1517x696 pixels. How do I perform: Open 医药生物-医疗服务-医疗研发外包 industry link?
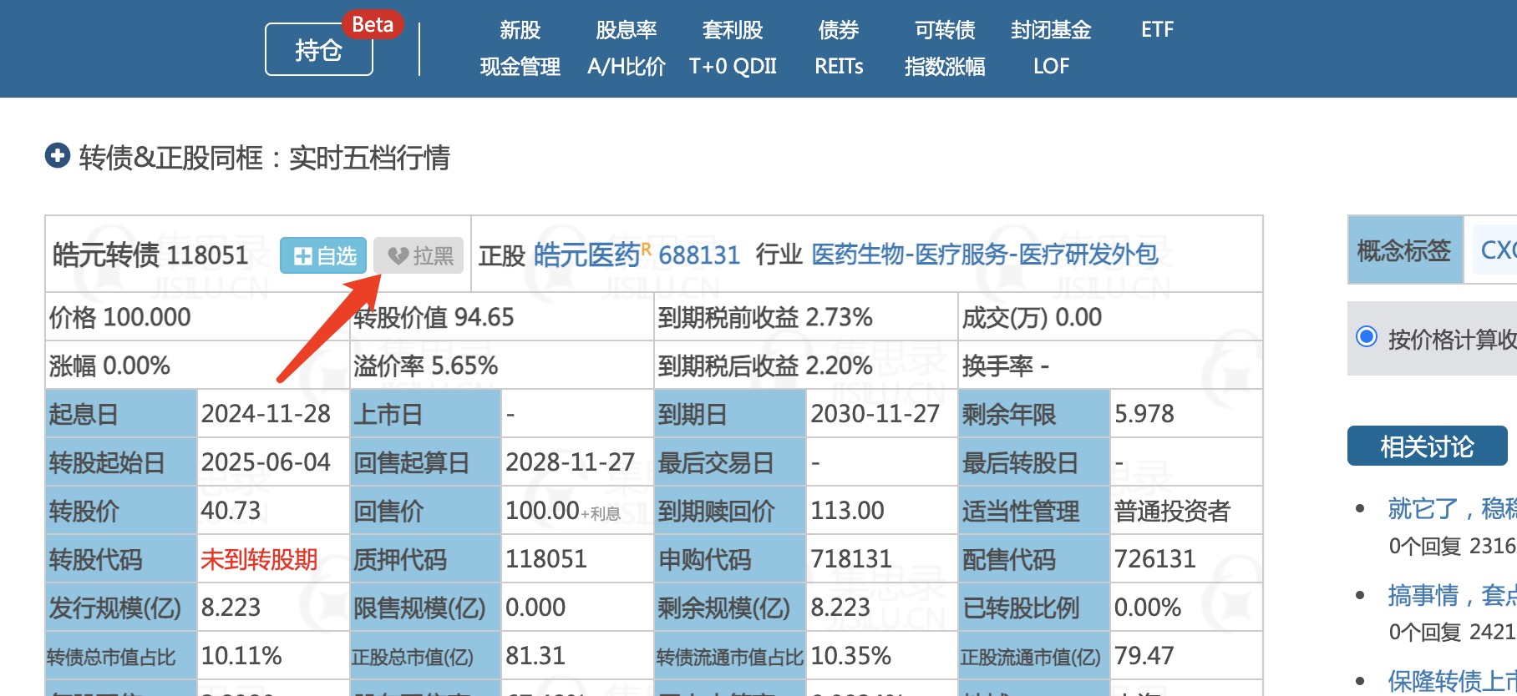pyautogui.click(x=985, y=255)
